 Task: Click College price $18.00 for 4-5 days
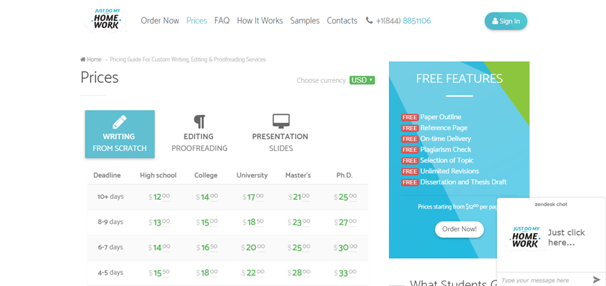(207, 273)
